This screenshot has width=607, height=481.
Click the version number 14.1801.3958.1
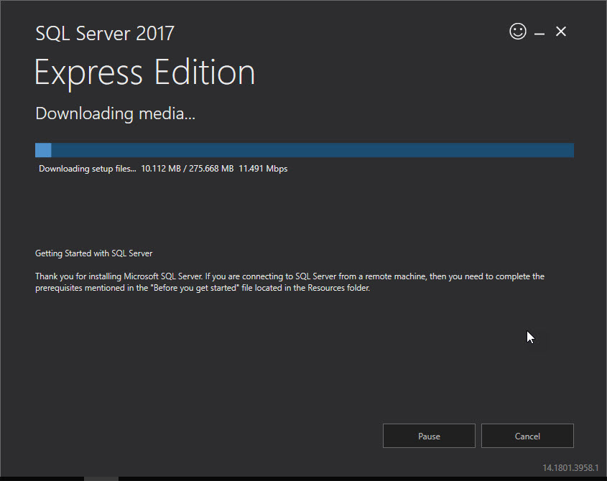tap(570, 468)
